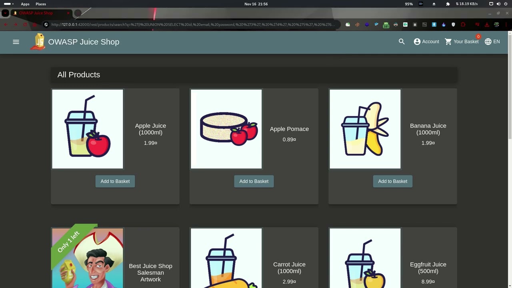Click the purple cube extension icon

click(x=367, y=25)
